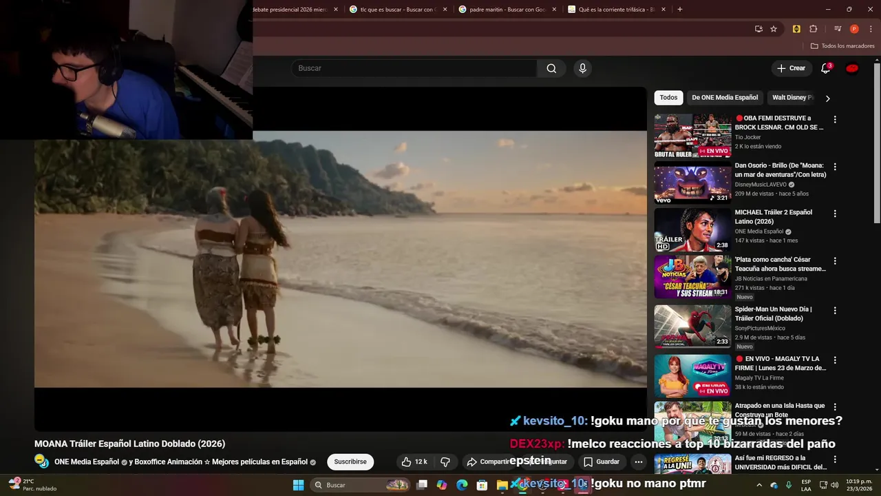Open more actions menu below the video
Screen dimensions: 881x496
pos(639,462)
